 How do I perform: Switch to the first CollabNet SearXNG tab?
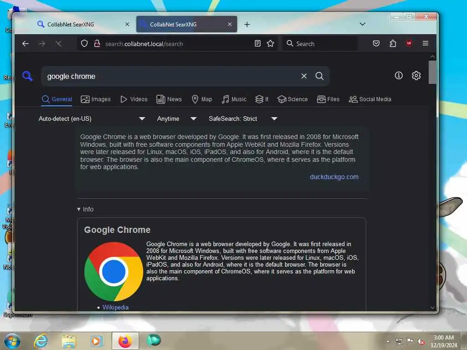[83, 25]
